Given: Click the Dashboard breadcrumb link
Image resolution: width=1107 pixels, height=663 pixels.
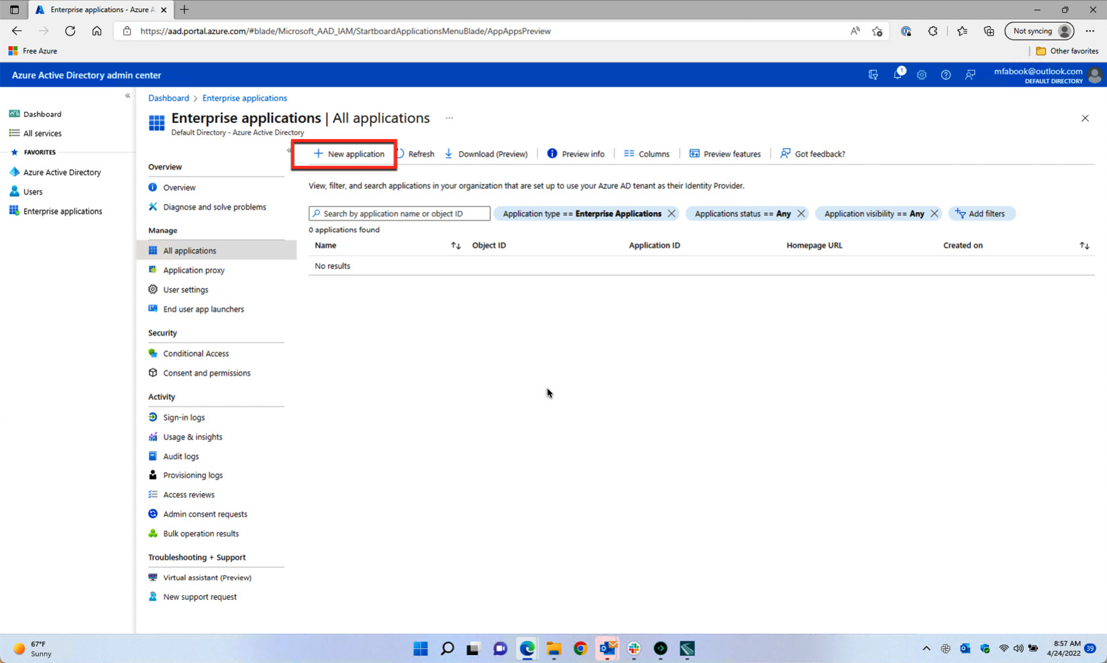Looking at the screenshot, I should pyautogui.click(x=168, y=98).
